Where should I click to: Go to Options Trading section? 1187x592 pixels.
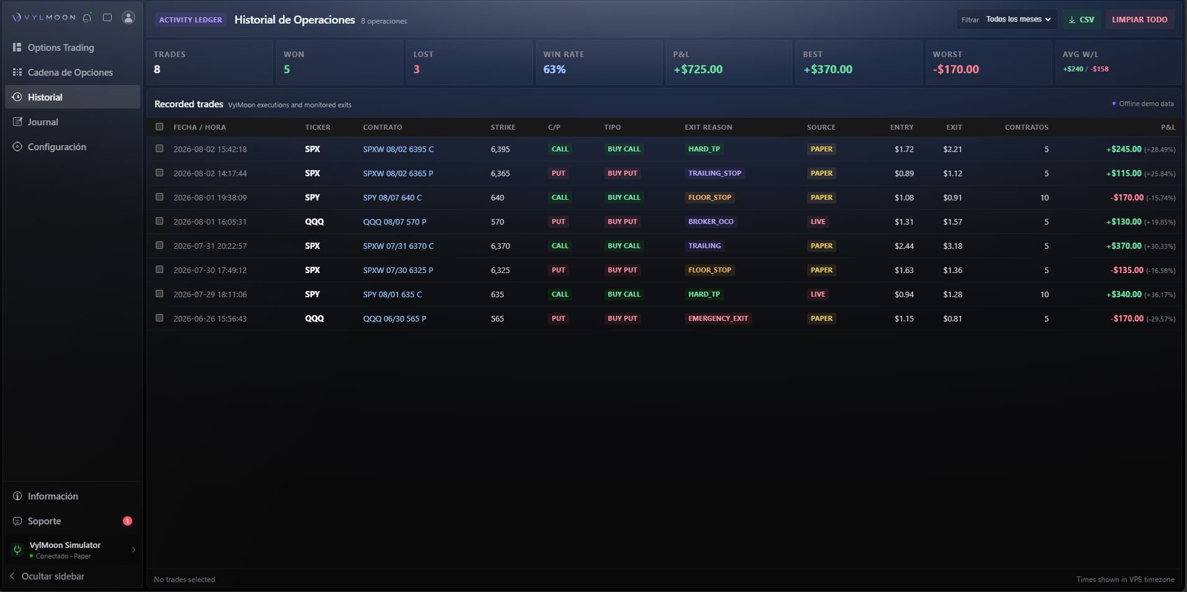(73, 47)
